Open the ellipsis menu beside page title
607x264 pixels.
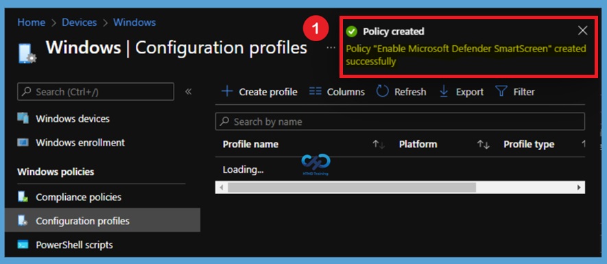point(331,47)
